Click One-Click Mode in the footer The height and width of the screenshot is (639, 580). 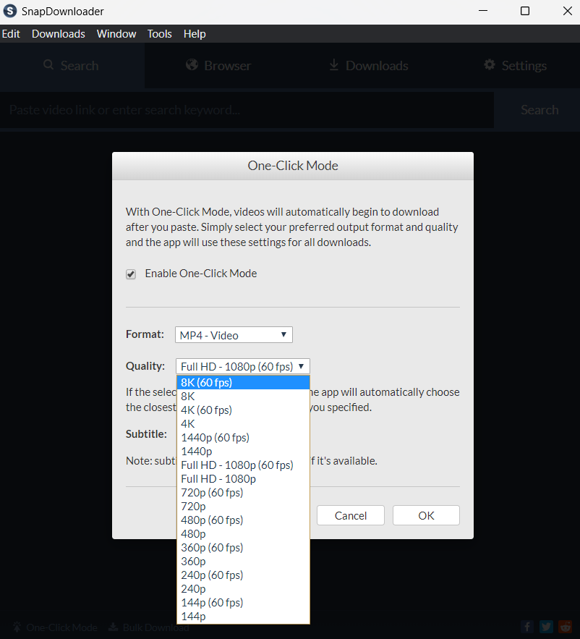tap(55, 627)
